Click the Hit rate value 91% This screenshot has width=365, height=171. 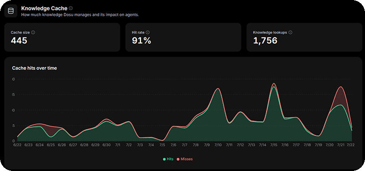point(141,41)
